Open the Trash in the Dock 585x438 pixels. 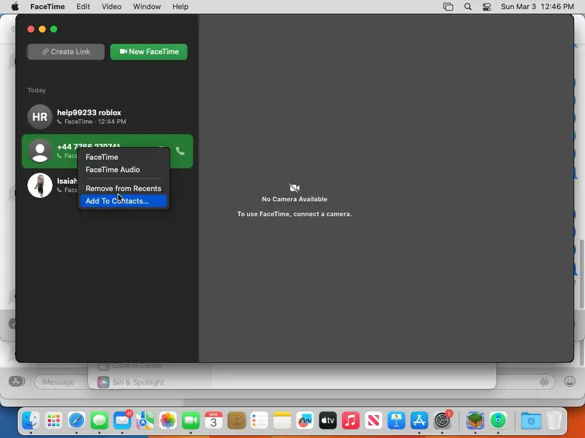554,421
